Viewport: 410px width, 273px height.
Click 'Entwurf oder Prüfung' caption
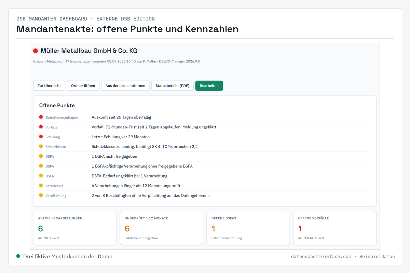click(x=227, y=238)
